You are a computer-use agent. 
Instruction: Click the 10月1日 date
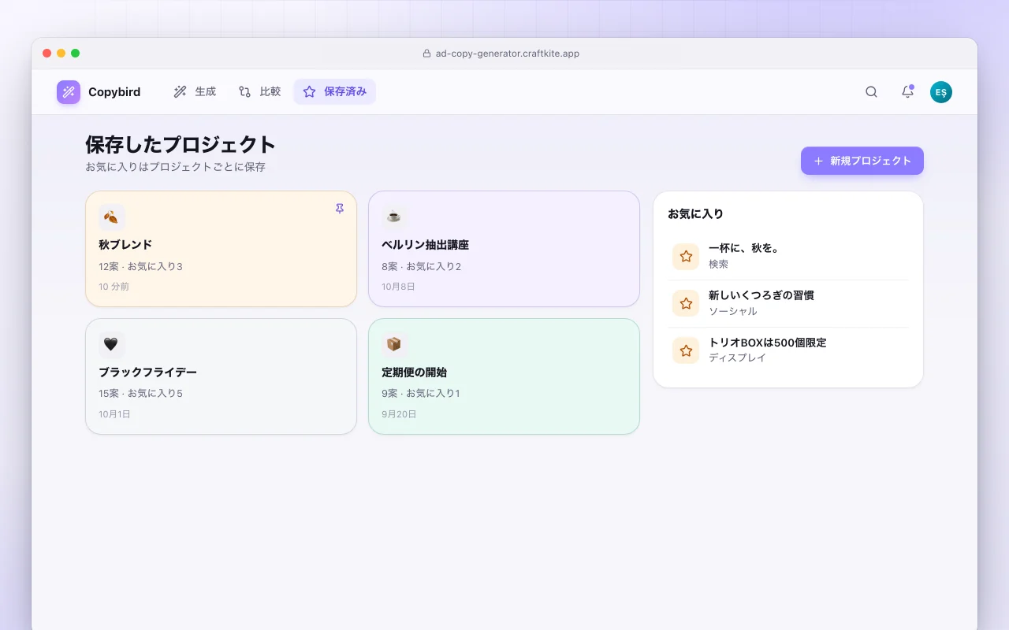click(115, 413)
